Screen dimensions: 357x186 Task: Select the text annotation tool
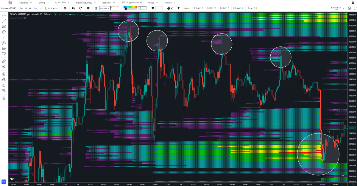pos(4,37)
